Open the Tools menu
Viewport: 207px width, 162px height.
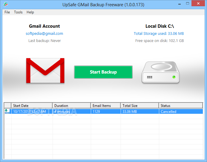[x=18, y=12]
